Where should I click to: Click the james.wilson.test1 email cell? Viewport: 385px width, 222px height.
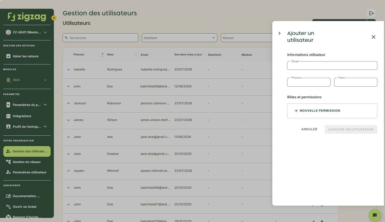(x=155, y=120)
